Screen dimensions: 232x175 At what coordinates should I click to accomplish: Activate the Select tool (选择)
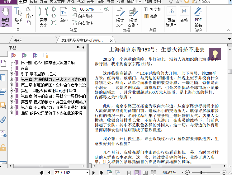pos(18,16)
